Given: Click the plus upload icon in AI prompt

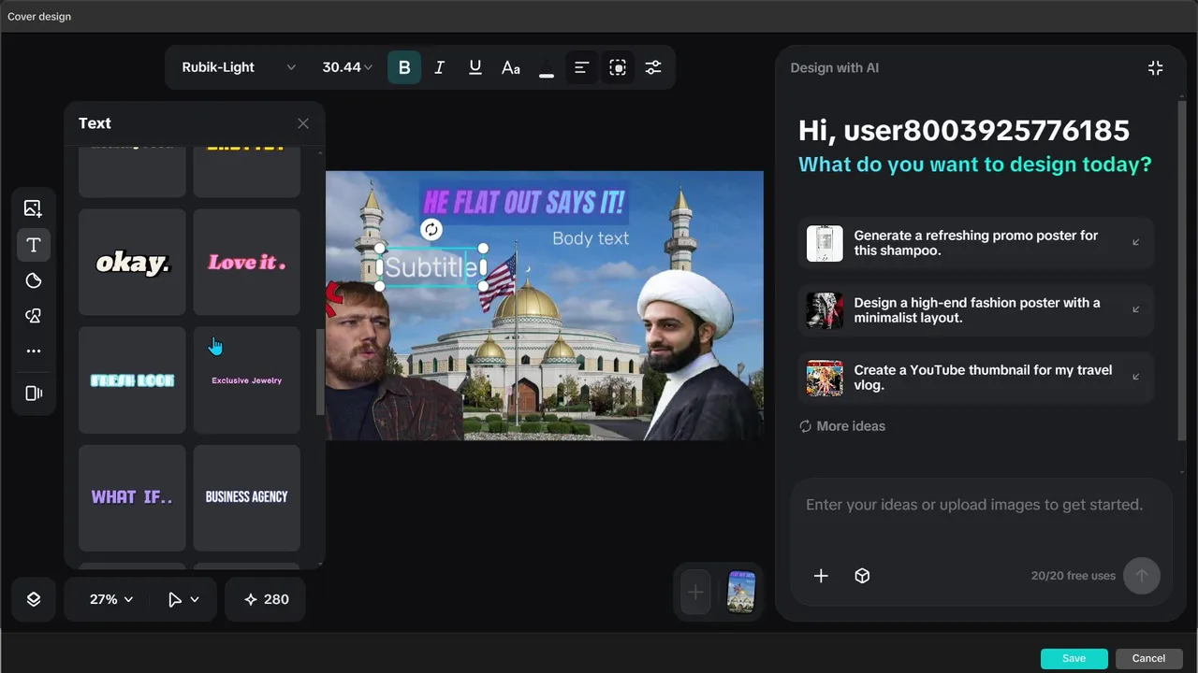Looking at the screenshot, I should (821, 576).
